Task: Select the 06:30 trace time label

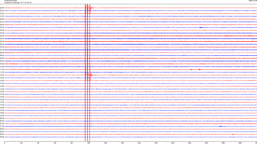Action: click(2, 44)
